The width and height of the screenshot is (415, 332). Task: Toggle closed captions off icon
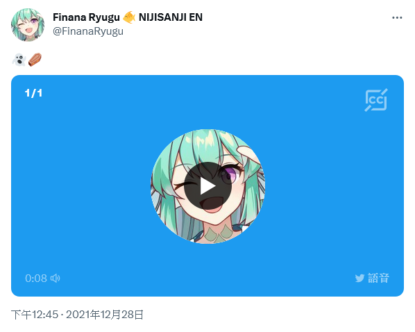point(376,100)
